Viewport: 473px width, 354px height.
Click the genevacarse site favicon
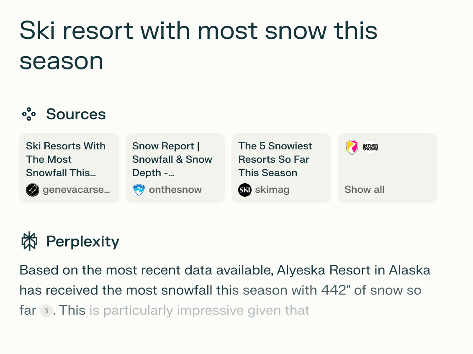coord(33,190)
